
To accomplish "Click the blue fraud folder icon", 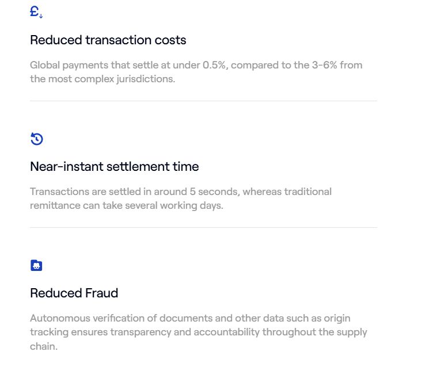I will 36,266.
